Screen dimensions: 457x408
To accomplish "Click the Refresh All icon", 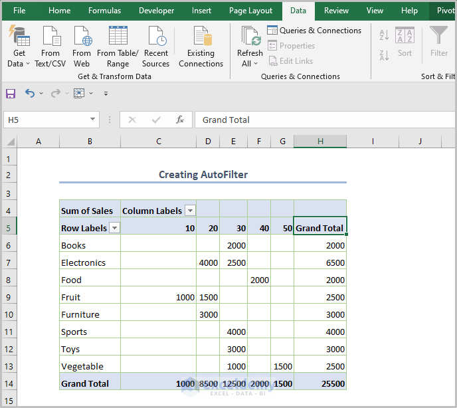I will [250, 47].
